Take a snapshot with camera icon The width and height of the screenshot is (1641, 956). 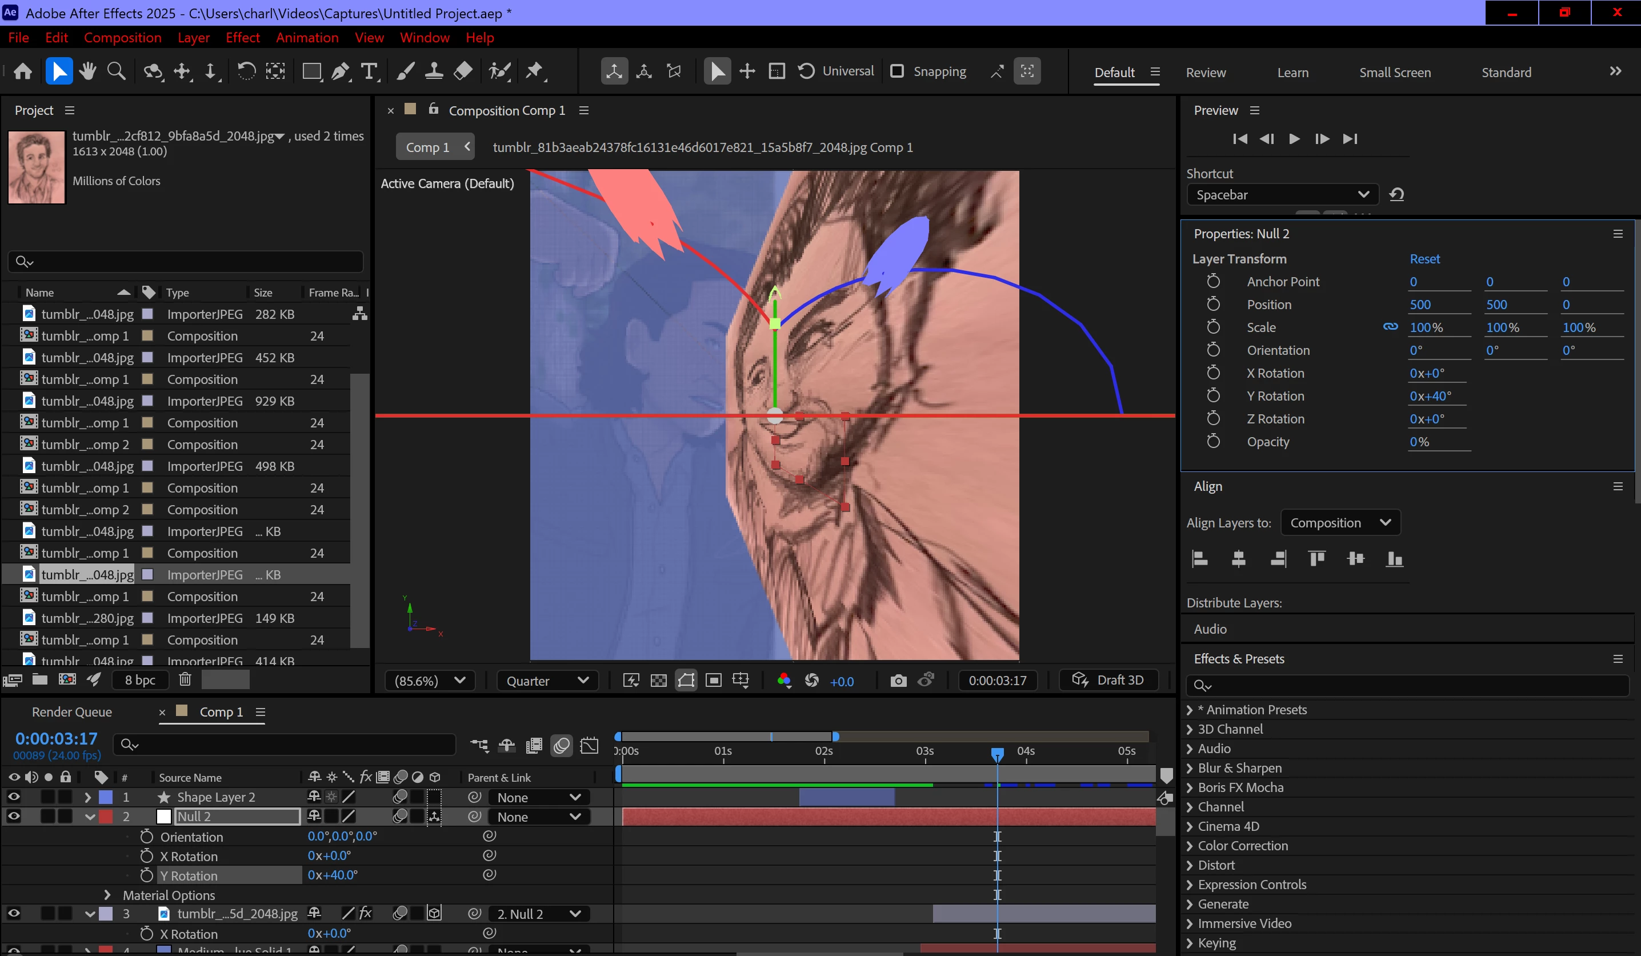point(898,681)
